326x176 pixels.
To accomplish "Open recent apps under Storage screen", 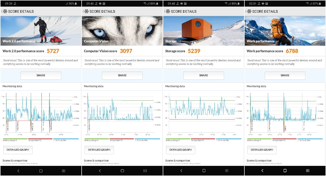I will click(226, 171).
